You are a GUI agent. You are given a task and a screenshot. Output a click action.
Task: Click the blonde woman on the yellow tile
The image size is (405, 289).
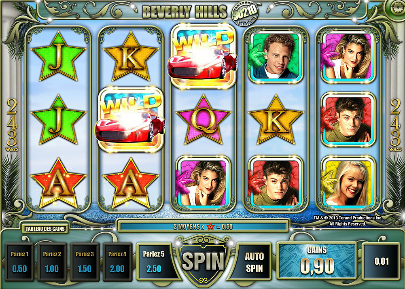348,183
